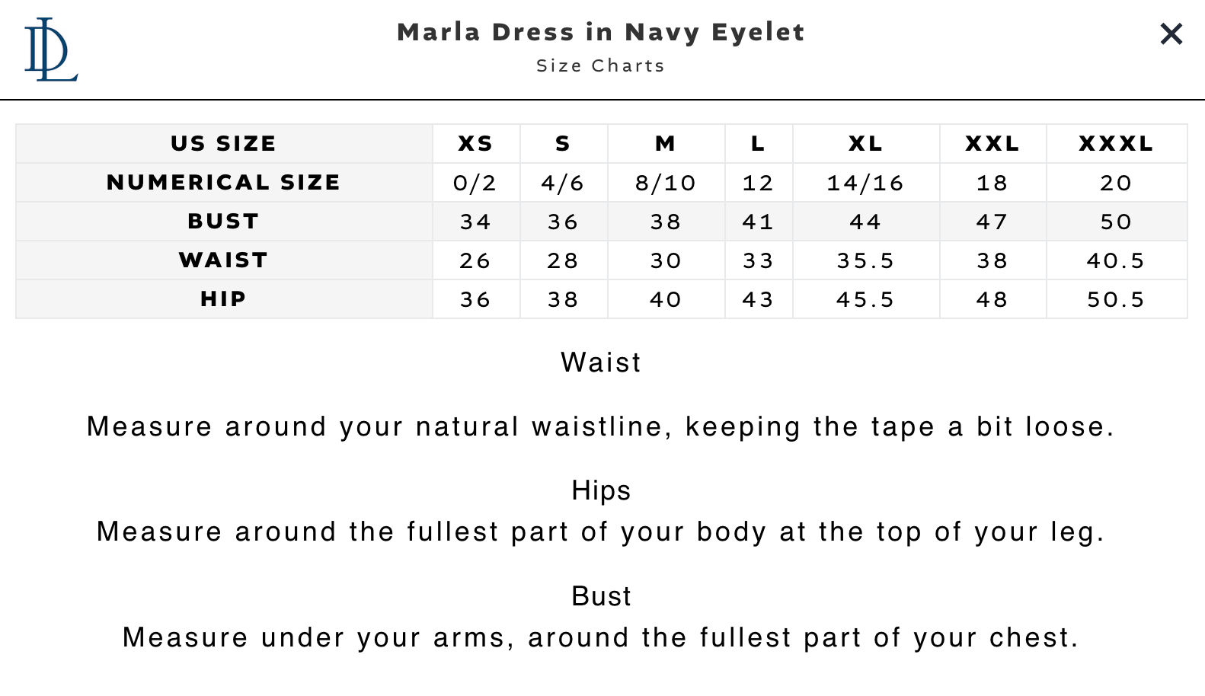This screenshot has width=1205, height=696.
Task: Select the XS column header
Action: (x=475, y=143)
